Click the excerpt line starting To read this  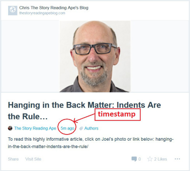tap(91, 139)
